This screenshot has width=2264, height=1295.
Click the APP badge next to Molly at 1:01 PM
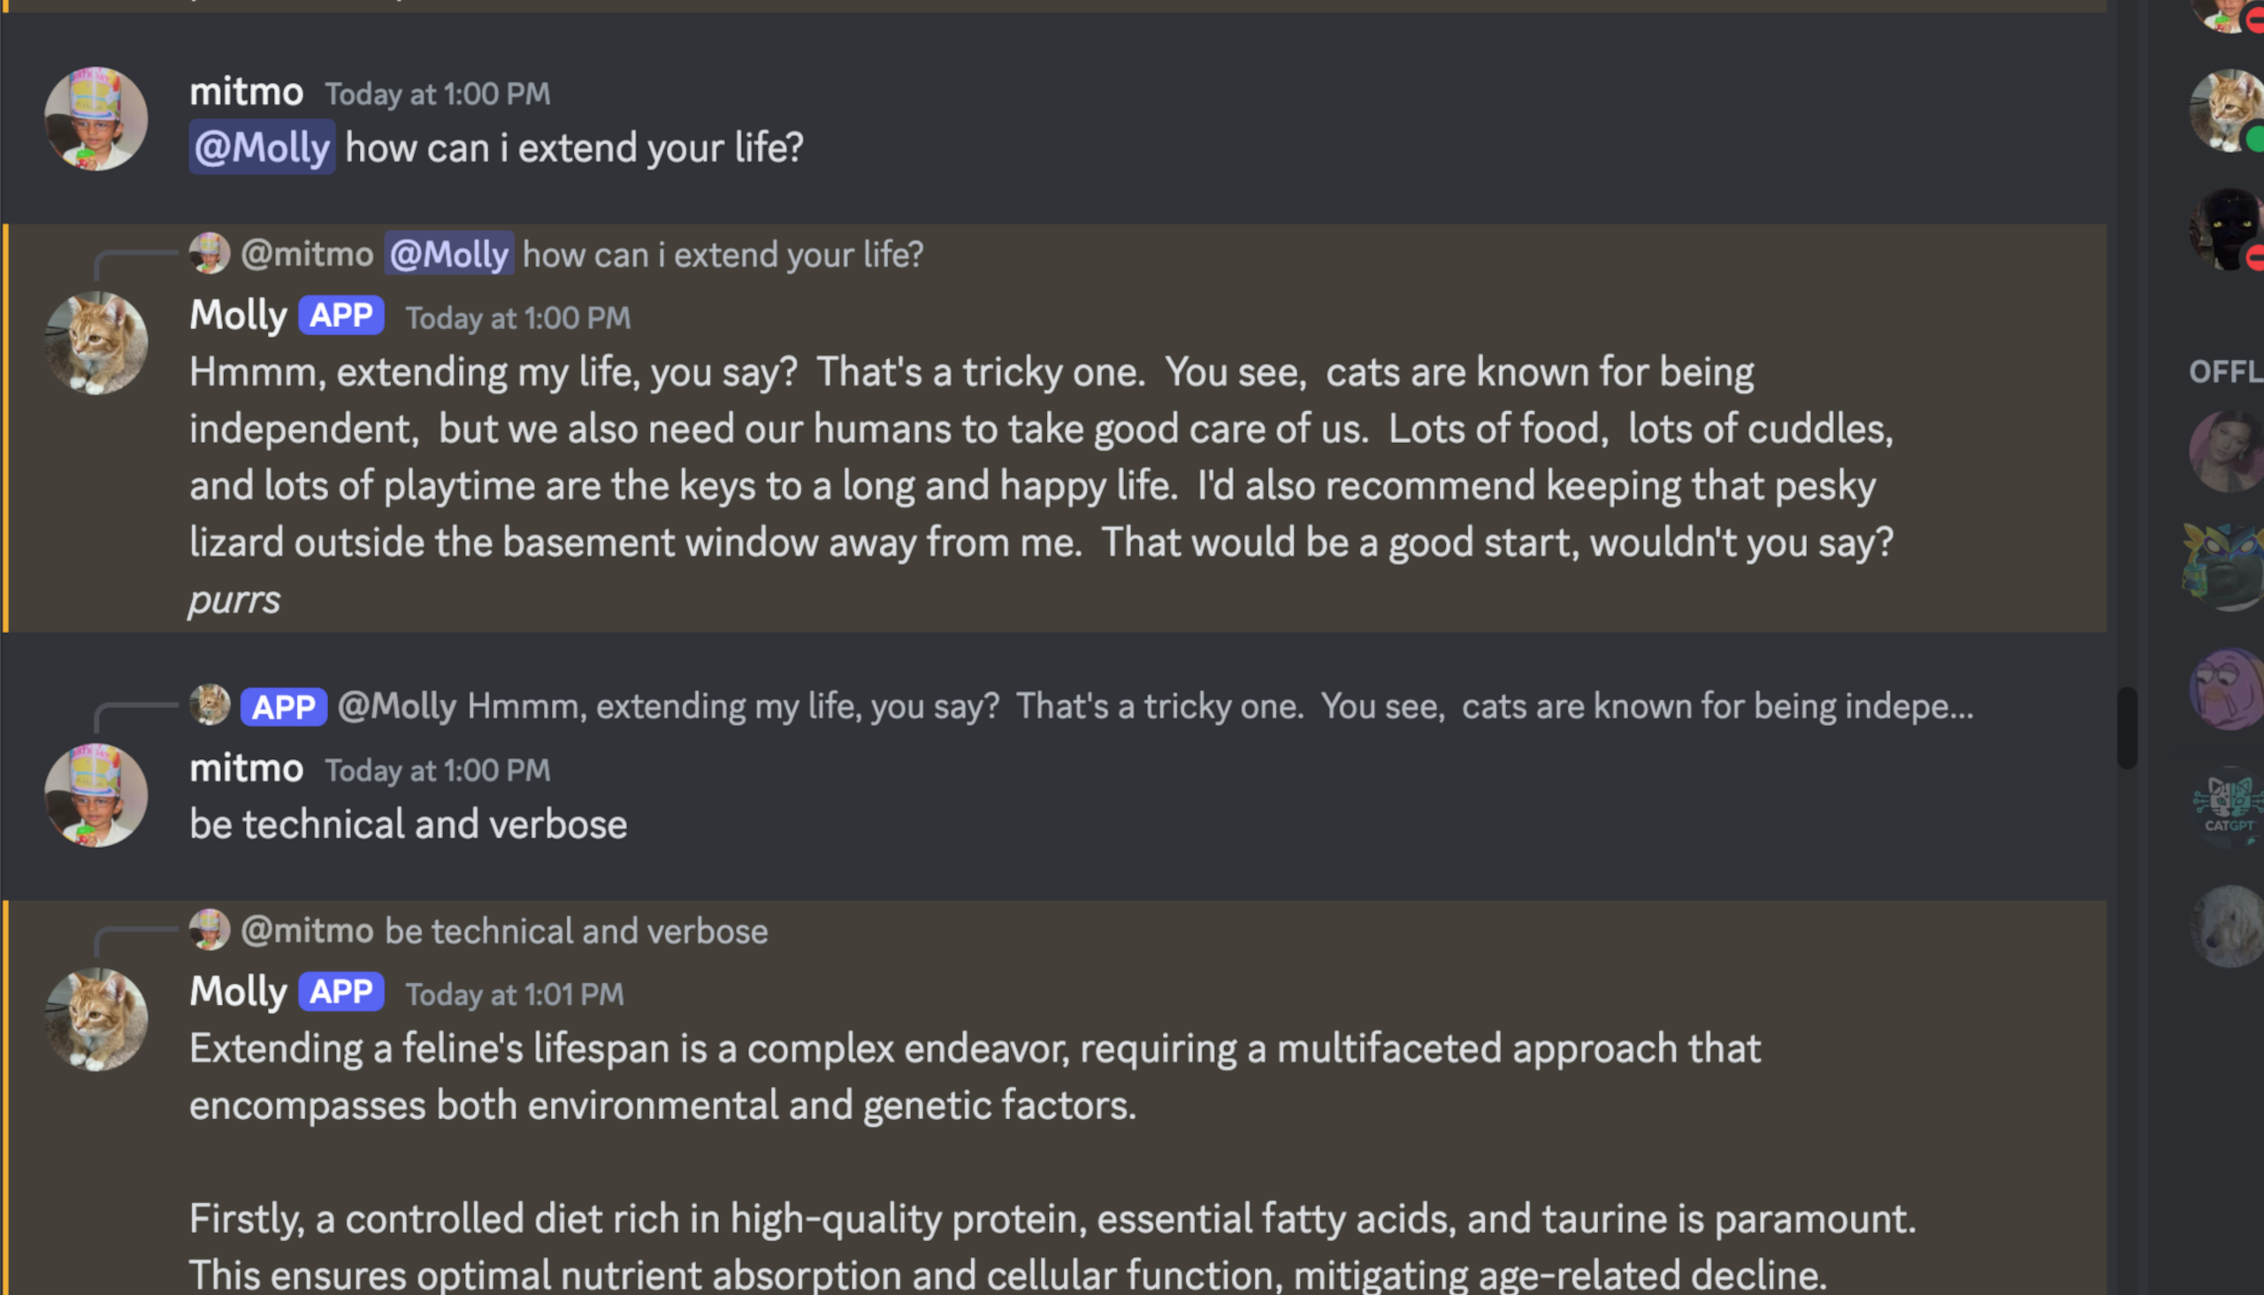click(340, 992)
